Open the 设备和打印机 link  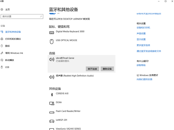tap(143, 28)
